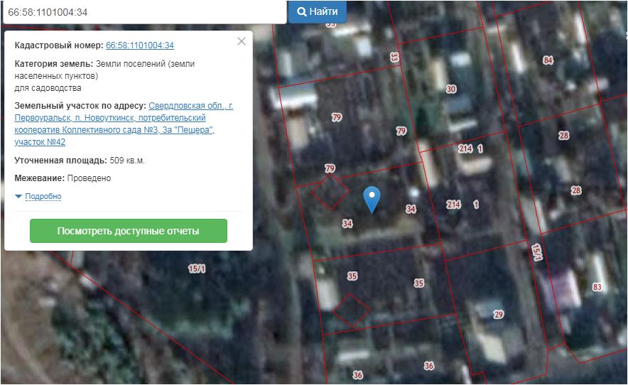Expand the Подробно details section
The width and height of the screenshot is (628, 385).
[x=43, y=197]
